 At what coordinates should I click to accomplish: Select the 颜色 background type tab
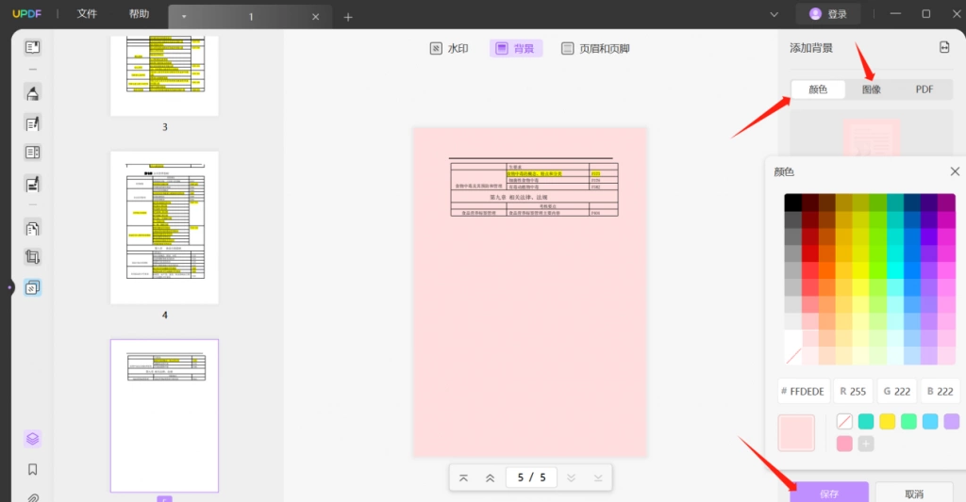coord(818,89)
